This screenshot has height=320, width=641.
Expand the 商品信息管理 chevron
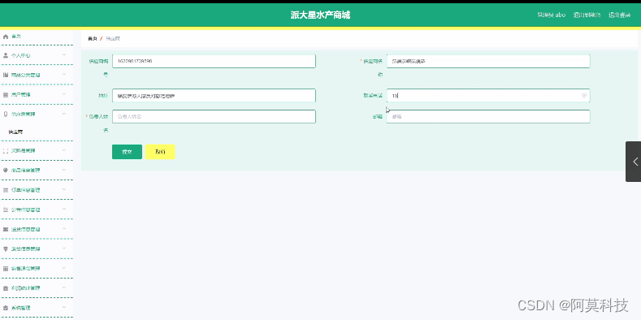coord(63,170)
